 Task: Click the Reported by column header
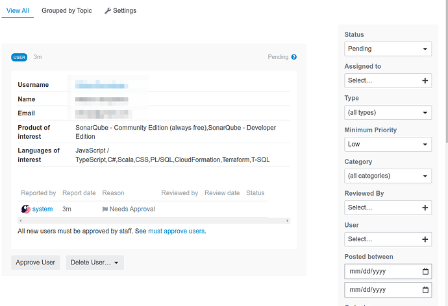pos(38,193)
